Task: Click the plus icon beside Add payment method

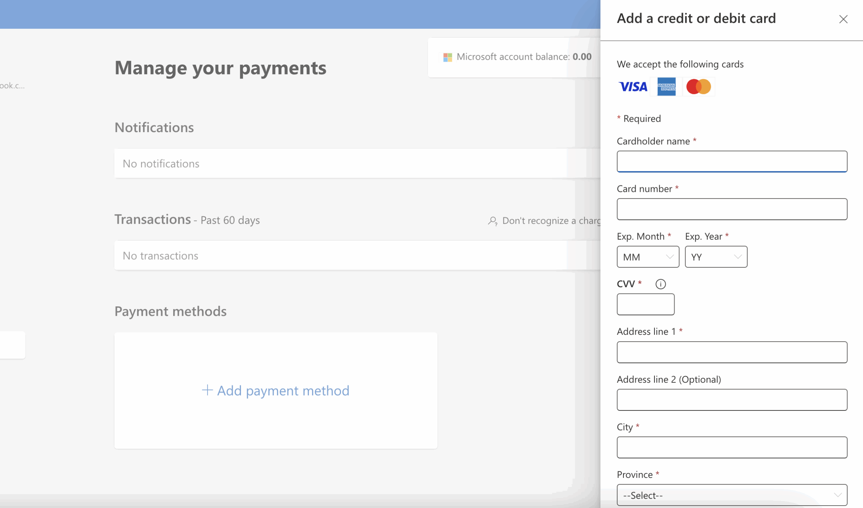Action: coord(207,390)
